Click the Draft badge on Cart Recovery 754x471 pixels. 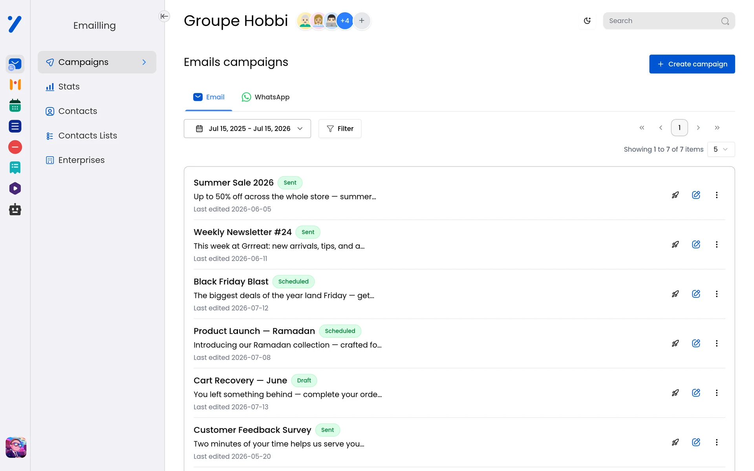pyautogui.click(x=304, y=381)
